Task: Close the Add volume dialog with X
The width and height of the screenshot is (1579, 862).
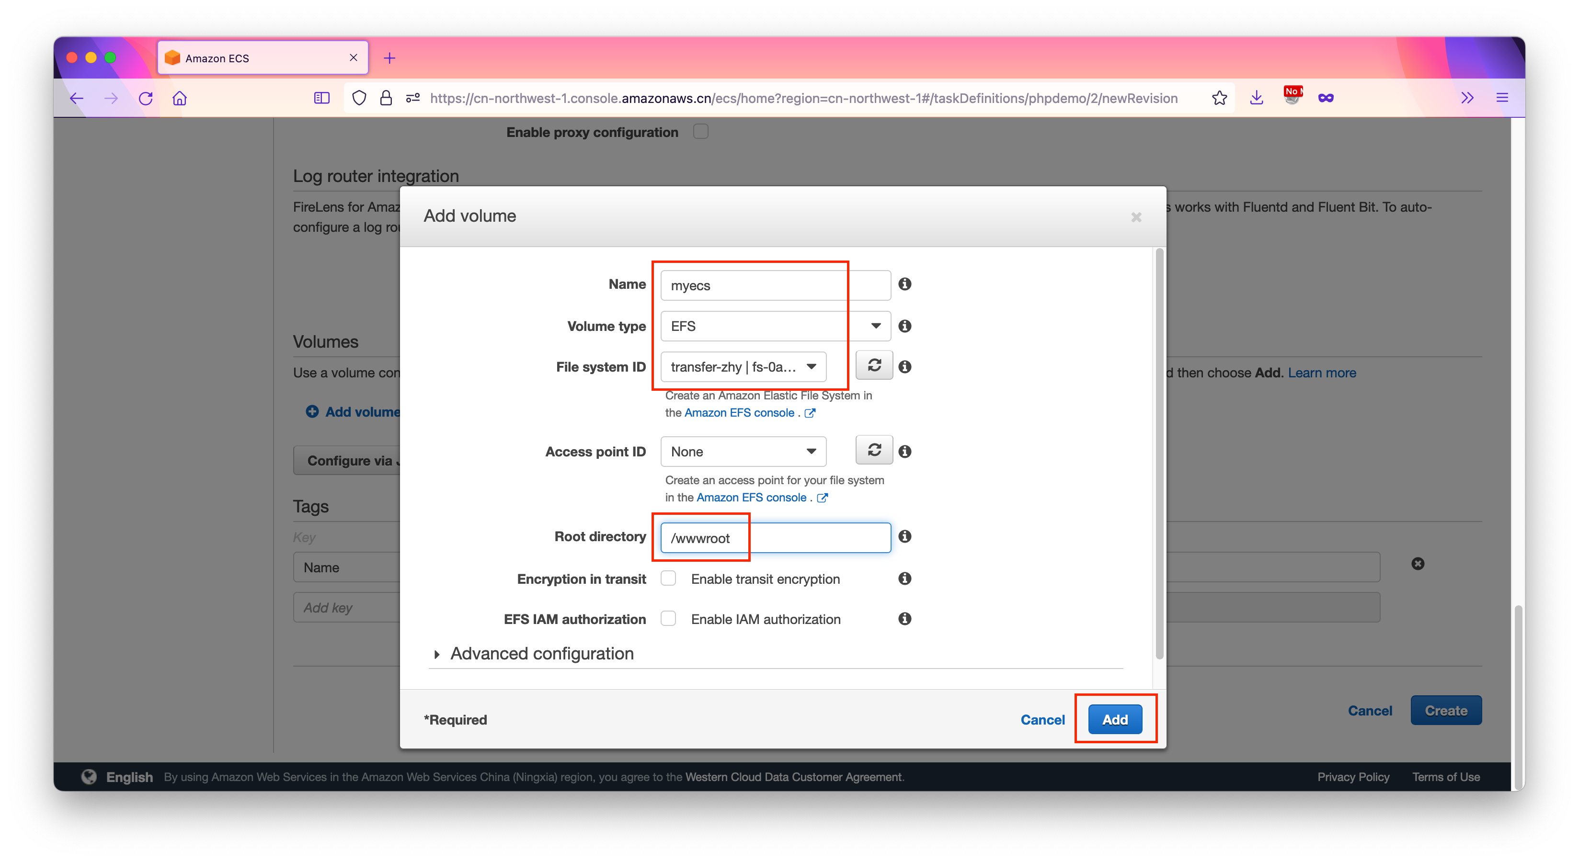Action: 1136,217
